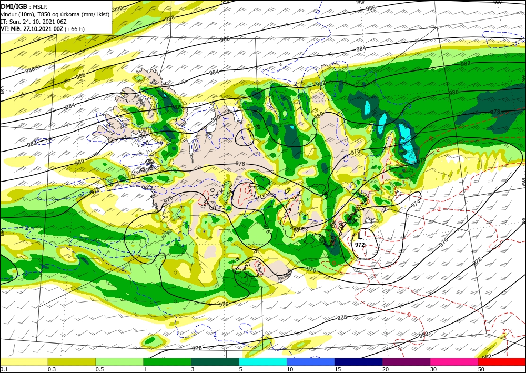Click the 'VT: Mið. 27.10.2021 00Z (+66 h)' line
The width and height of the screenshot is (526, 373).
pyautogui.click(x=43, y=29)
